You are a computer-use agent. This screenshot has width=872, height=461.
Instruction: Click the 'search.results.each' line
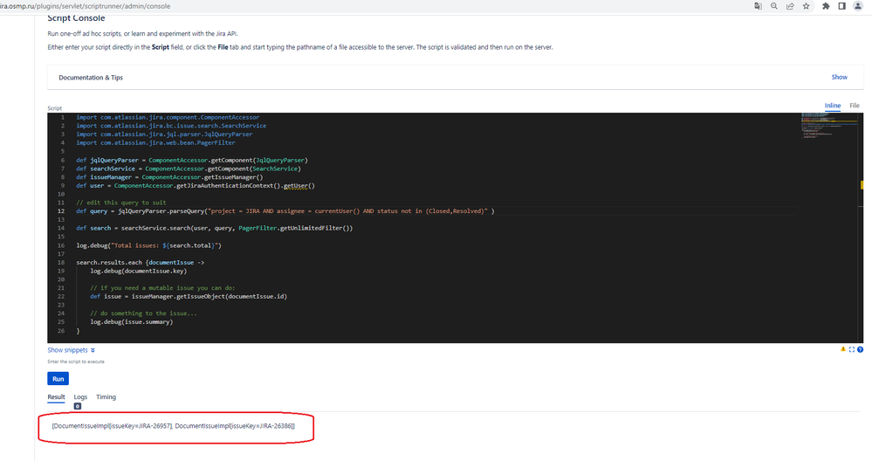pyautogui.click(x=141, y=263)
